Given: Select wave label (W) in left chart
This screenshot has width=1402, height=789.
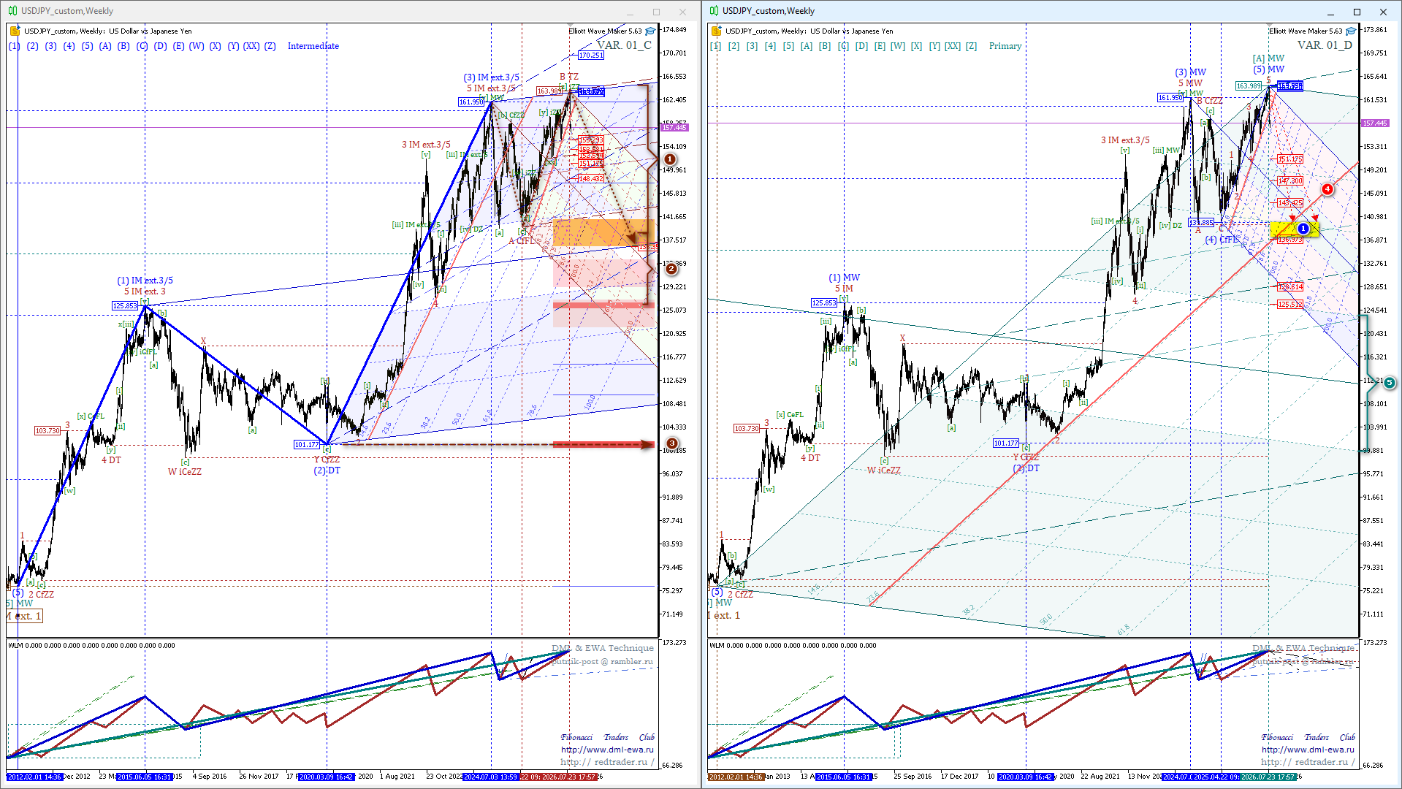Looking at the screenshot, I should pyautogui.click(x=197, y=46).
